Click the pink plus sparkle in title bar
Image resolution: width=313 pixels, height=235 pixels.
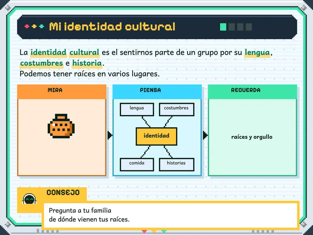click(27, 26)
